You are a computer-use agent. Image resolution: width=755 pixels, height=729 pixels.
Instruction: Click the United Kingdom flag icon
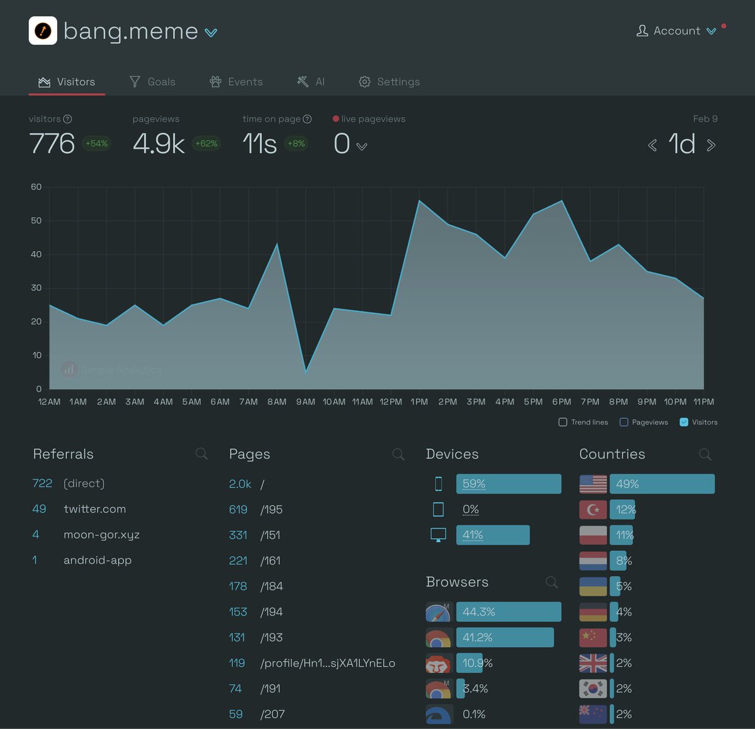pyautogui.click(x=593, y=663)
